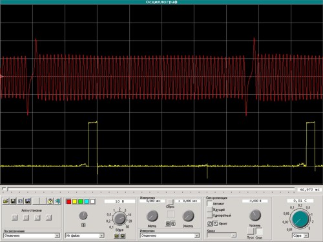Save using the first floppy disk icon

[13, 201]
